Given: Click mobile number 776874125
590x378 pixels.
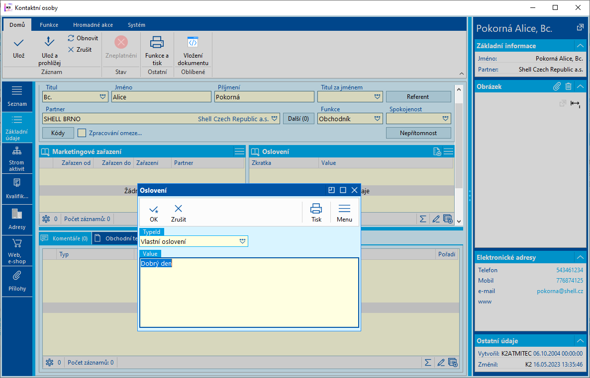Looking at the screenshot, I should coord(569,281).
